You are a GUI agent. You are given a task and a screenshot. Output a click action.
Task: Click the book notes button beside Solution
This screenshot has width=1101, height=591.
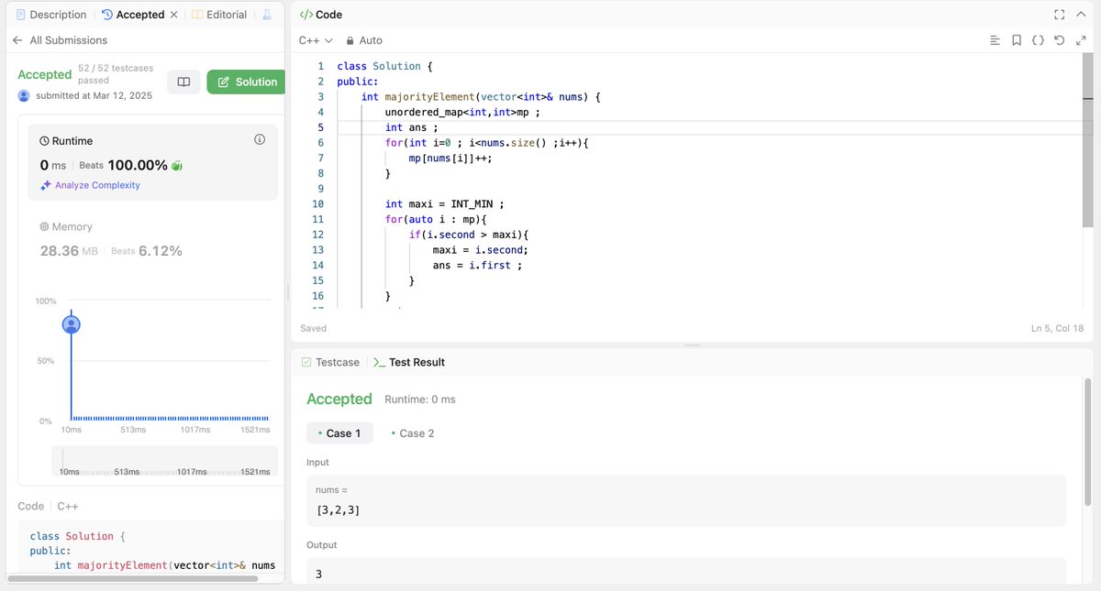pyautogui.click(x=183, y=82)
